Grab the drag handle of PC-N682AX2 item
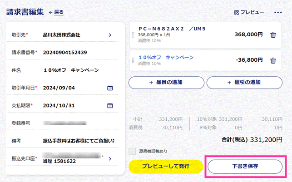The height and width of the screenshot is (182, 292). [133, 35]
